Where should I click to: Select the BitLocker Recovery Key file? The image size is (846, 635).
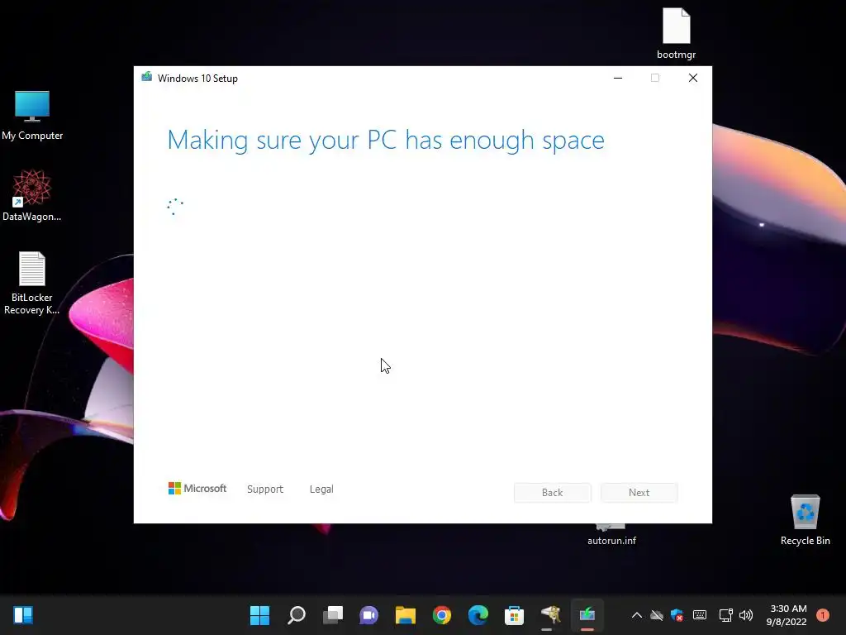point(32,283)
